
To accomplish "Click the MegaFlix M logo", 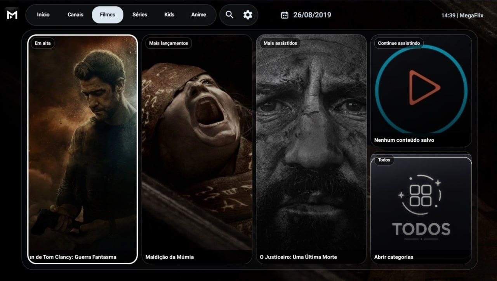I will [x=12, y=15].
